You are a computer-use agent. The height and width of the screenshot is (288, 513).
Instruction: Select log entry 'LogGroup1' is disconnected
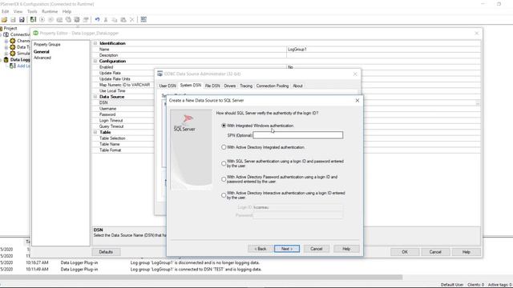tap(195, 262)
